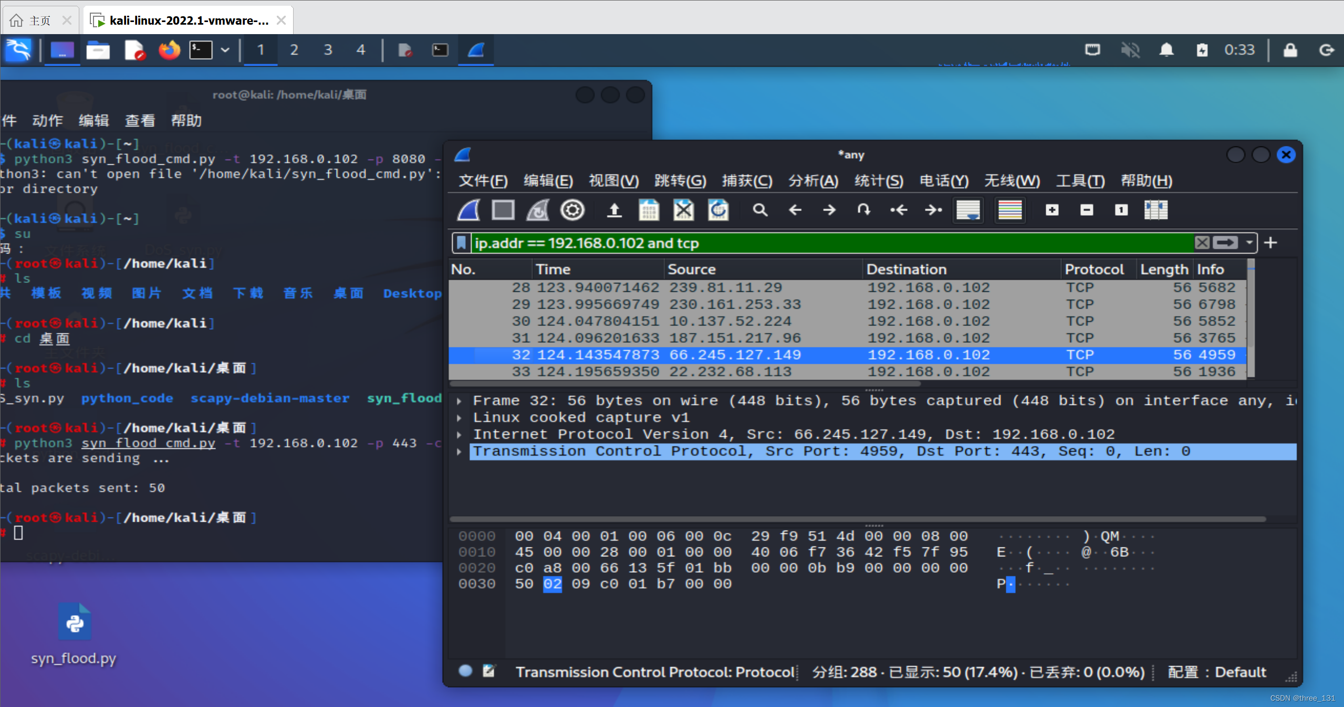Apply display filter with arrow button
The height and width of the screenshot is (707, 1344).
pos(1225,243)
